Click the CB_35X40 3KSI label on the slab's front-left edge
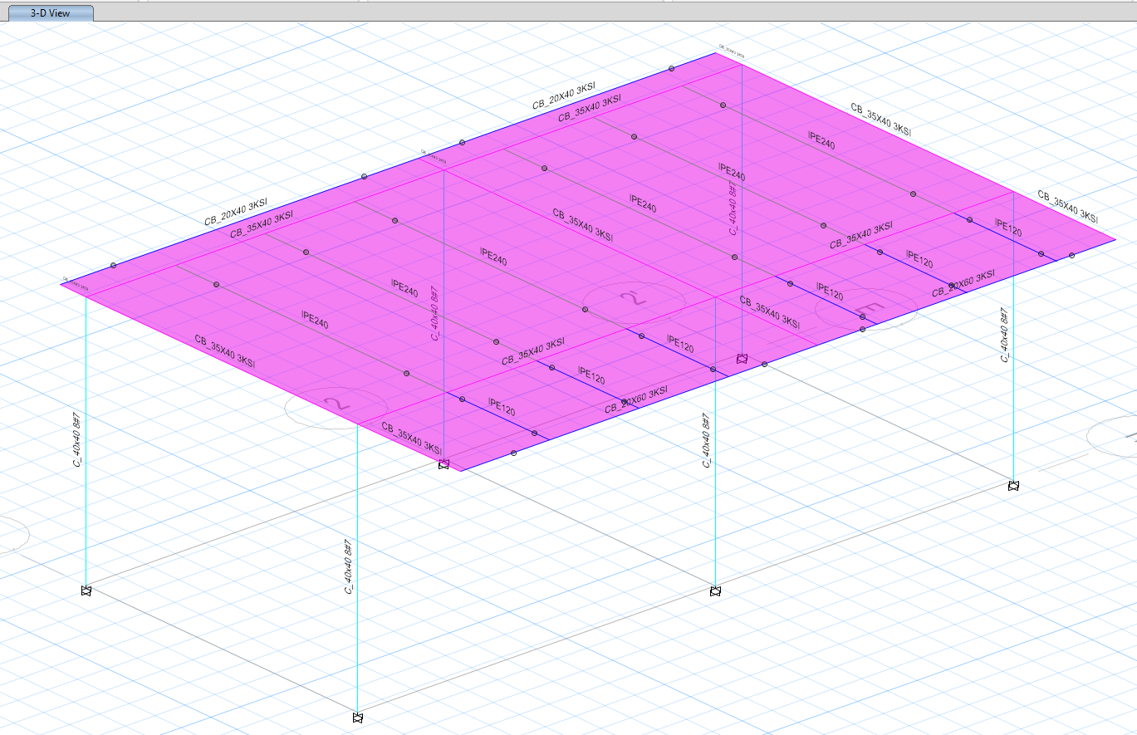1137x735 pixels. click(x=225, y=351)
